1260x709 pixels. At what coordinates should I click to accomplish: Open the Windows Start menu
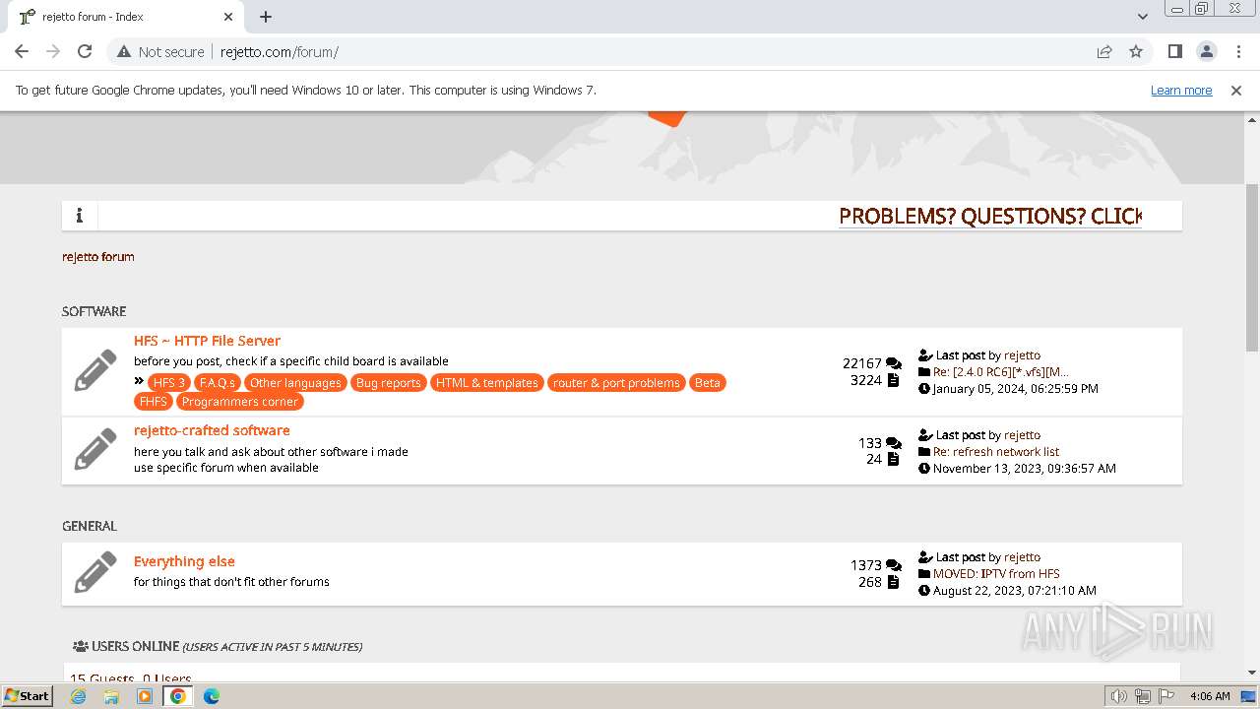click(x=28, y=695)
